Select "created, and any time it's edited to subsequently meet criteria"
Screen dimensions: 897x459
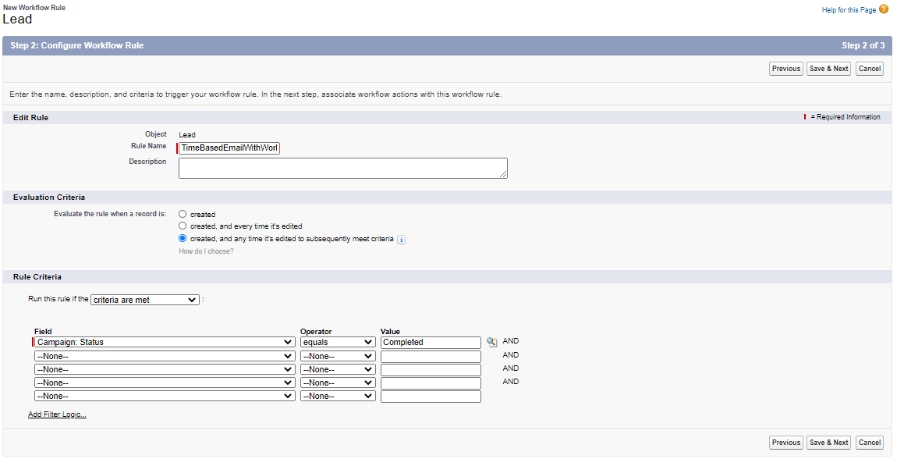click(182, 239)
